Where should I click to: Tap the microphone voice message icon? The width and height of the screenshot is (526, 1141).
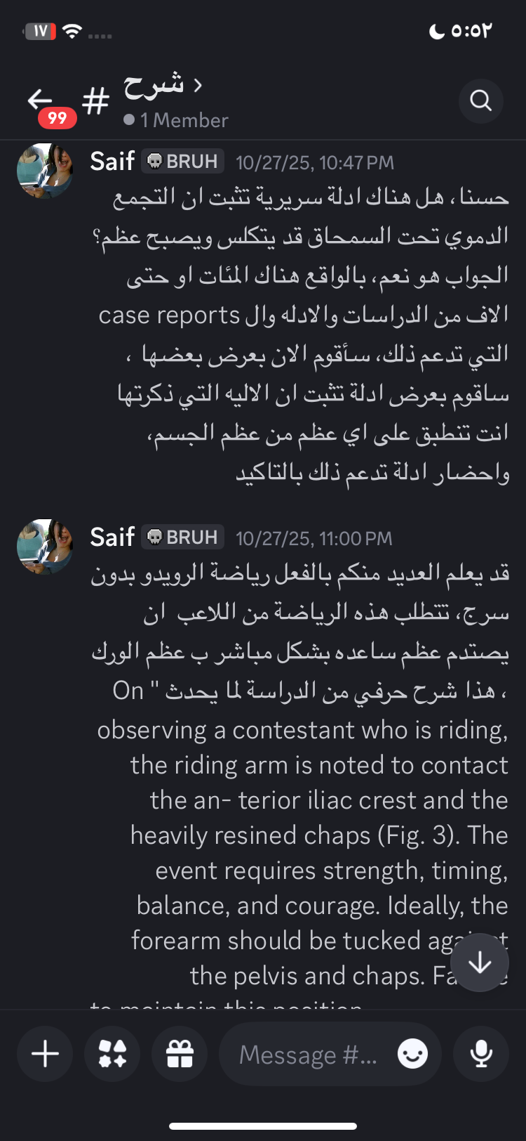(x=481, y=1054)
